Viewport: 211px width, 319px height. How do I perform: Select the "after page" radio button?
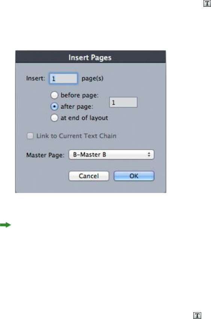tap(54, 106)
